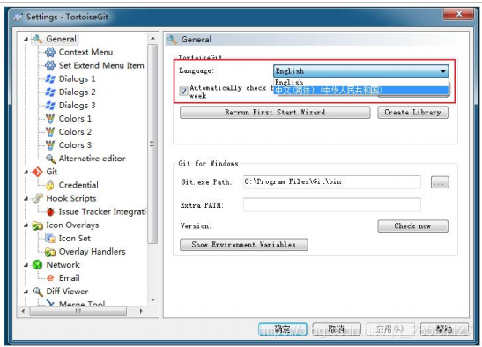Open the Dialogs 2 settings page
The width and height of the screenshot is (482, 347).
[x=77, y=92]
